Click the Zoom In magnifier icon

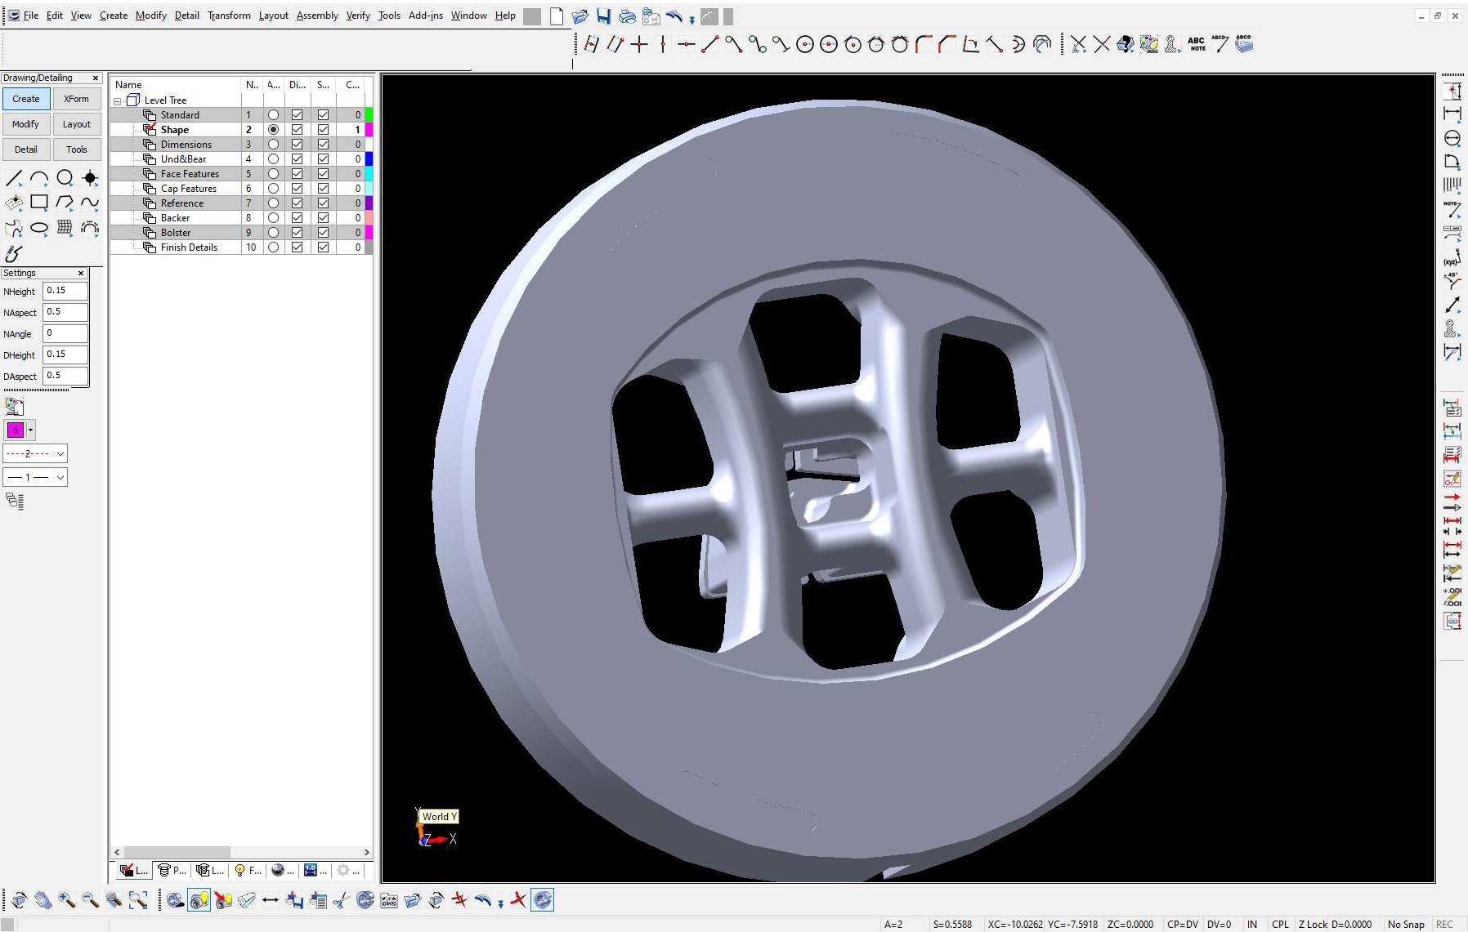67,900
